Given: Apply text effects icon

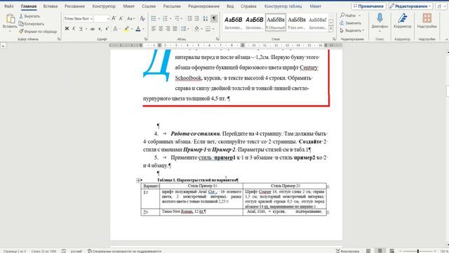Looking at the screenshot, I should pyautogui.click(x=115, y=29).
